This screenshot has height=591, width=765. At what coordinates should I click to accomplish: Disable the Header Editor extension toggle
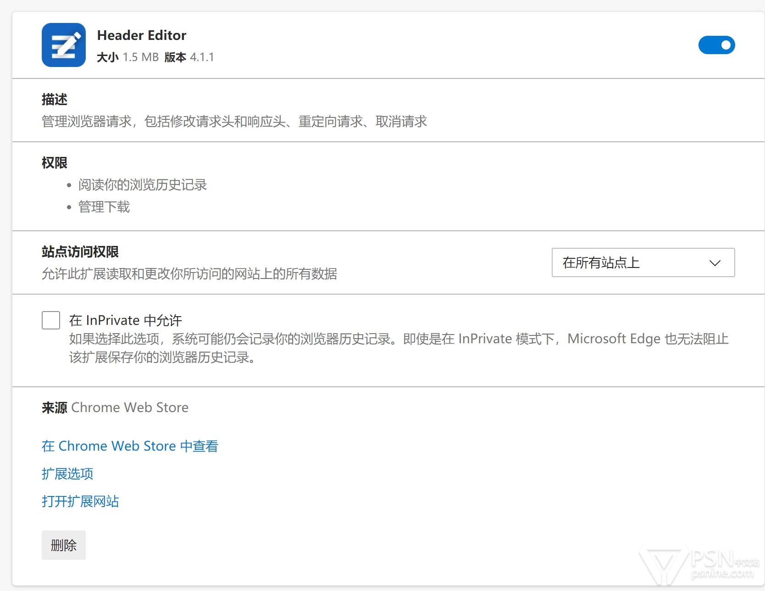point(716,45)
